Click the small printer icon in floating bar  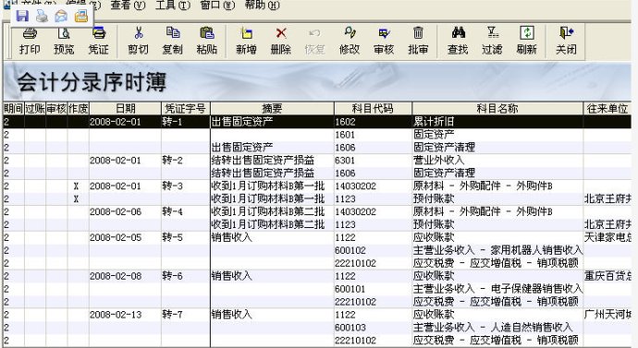[42, 16]
